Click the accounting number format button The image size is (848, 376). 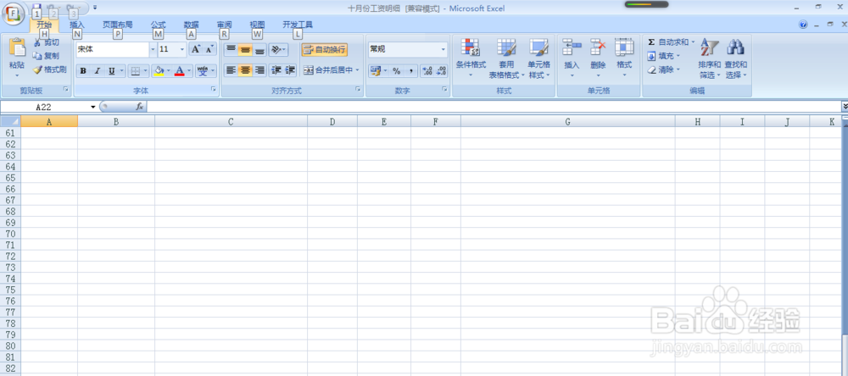(376, 71)
